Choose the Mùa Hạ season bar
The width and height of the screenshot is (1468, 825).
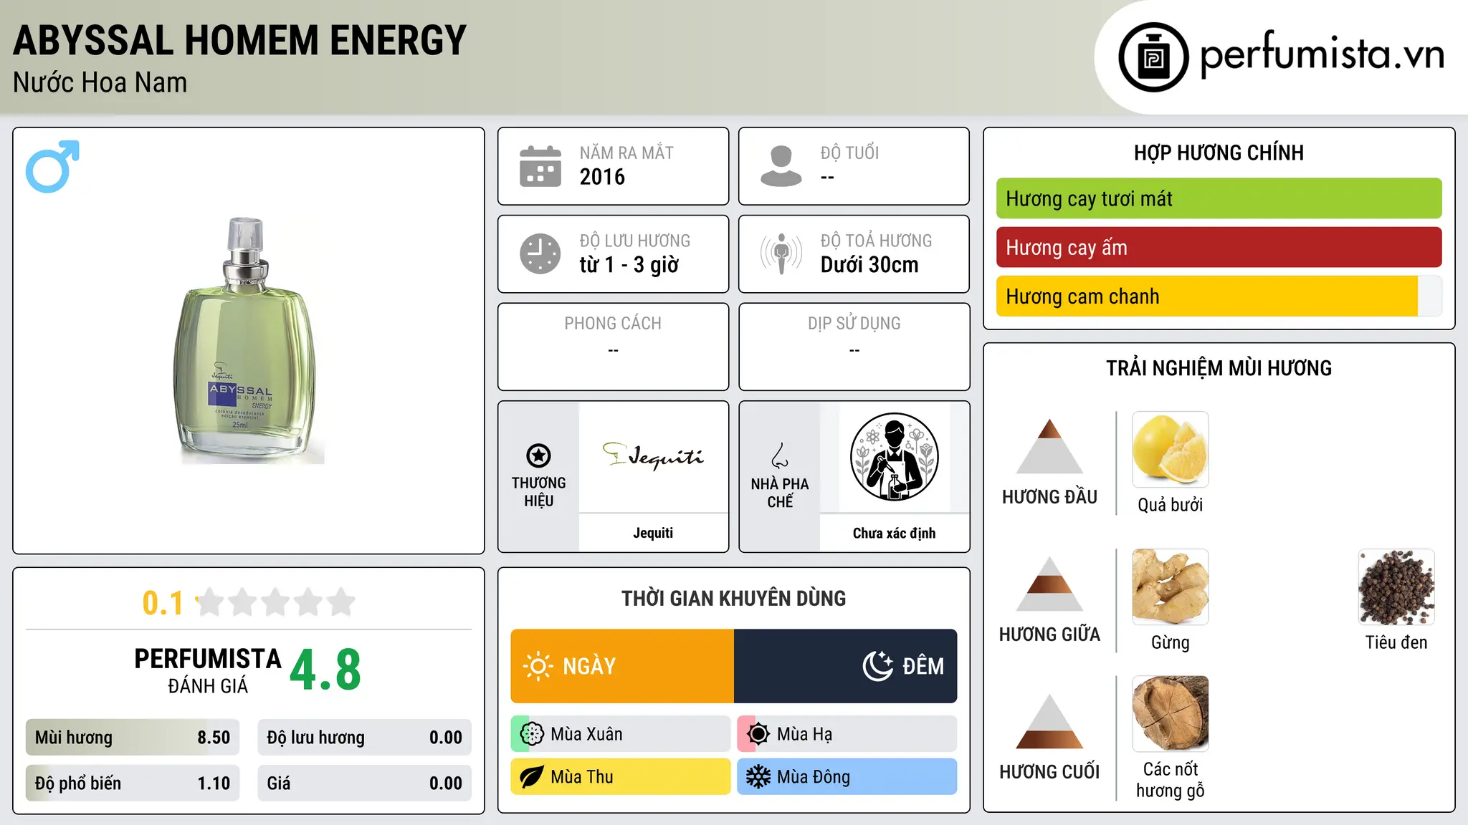coord(847,734)
